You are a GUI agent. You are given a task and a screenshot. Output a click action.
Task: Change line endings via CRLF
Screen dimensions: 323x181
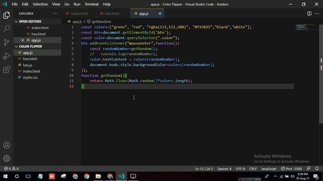(253, 169)
